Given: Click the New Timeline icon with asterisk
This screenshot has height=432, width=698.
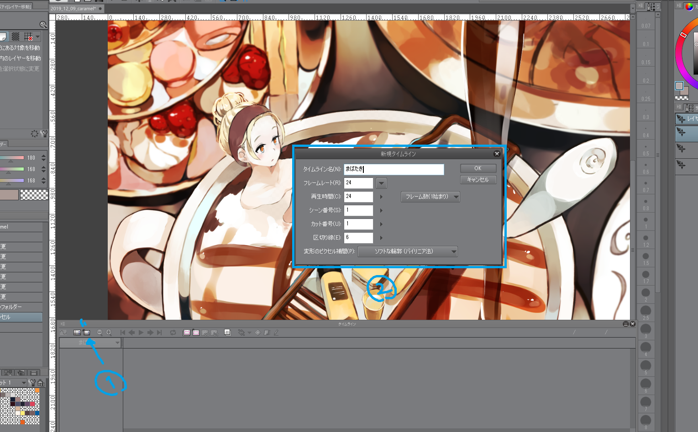Looking at the screenshot, I should [87, 333].
